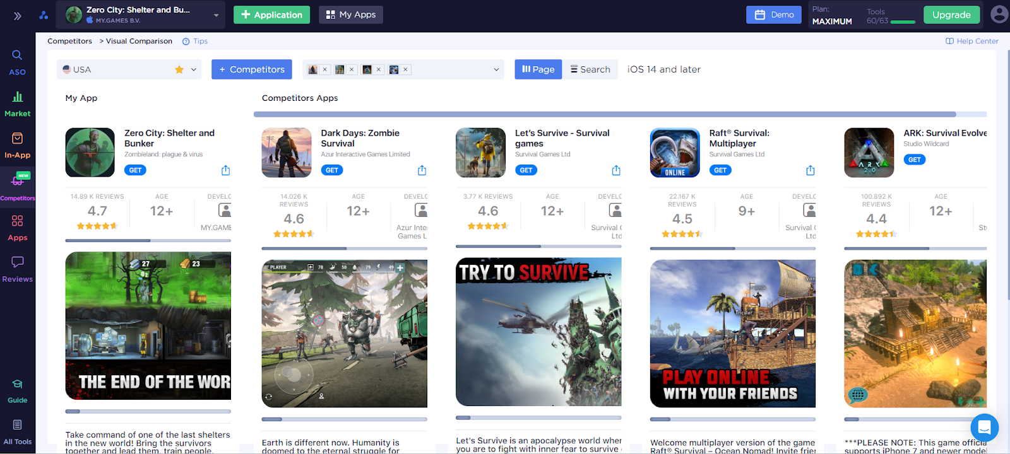
Task: Open the Market section in sidebar
Action: (18, 104)
